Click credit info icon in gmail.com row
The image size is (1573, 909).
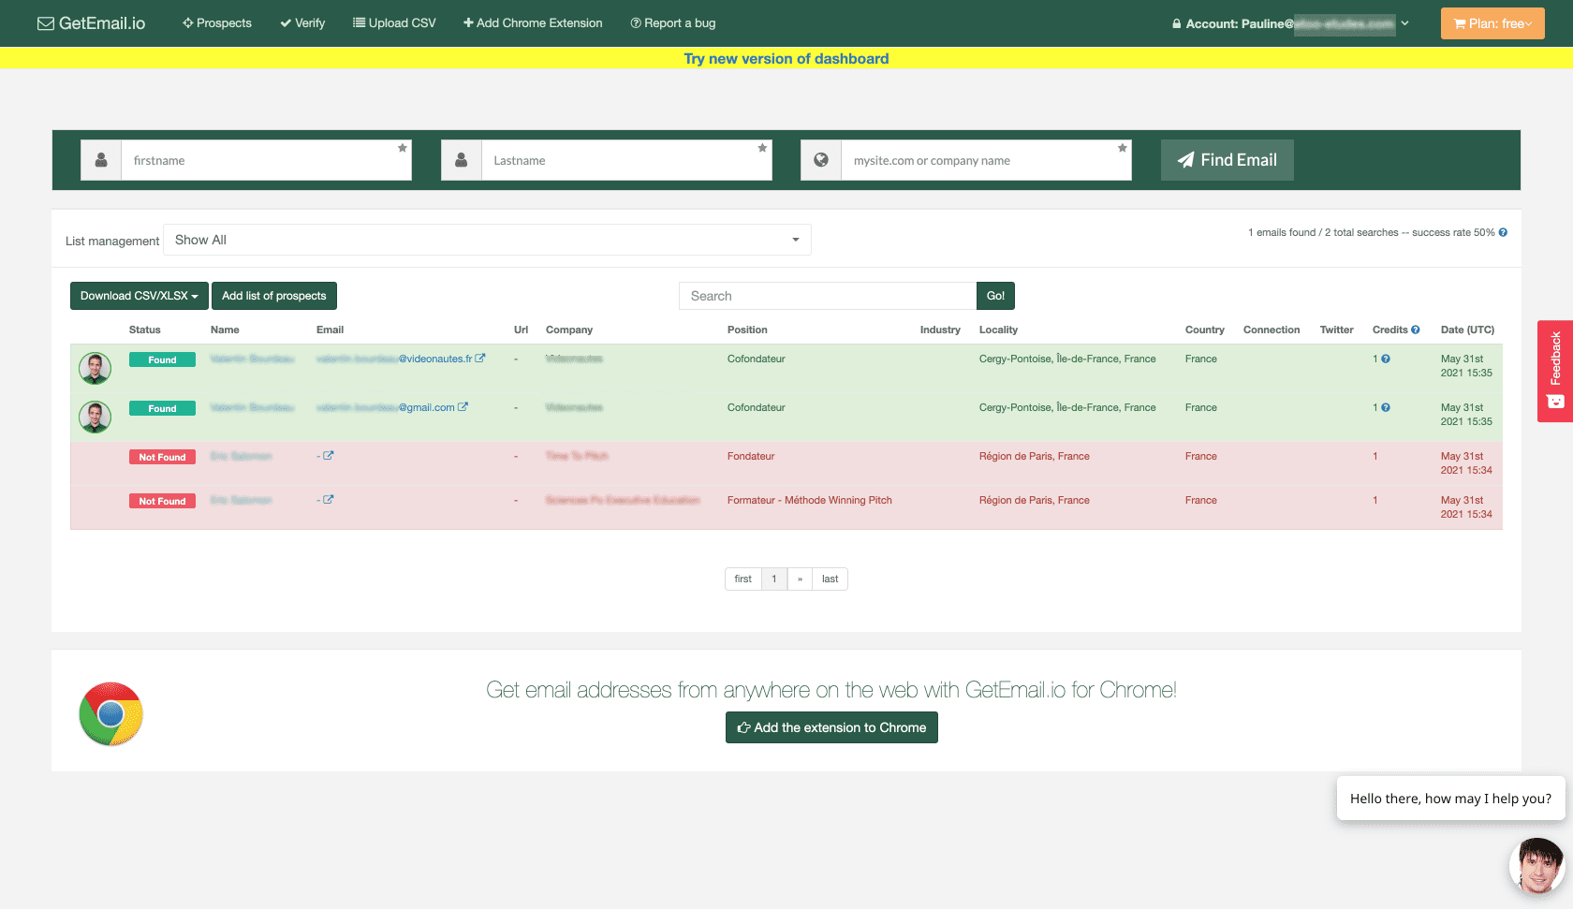1386,407
